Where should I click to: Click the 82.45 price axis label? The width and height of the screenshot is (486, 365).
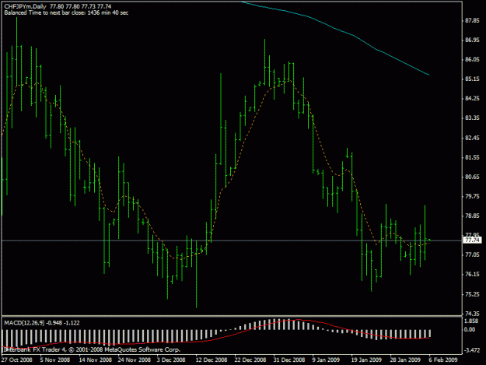click(472, 138)
